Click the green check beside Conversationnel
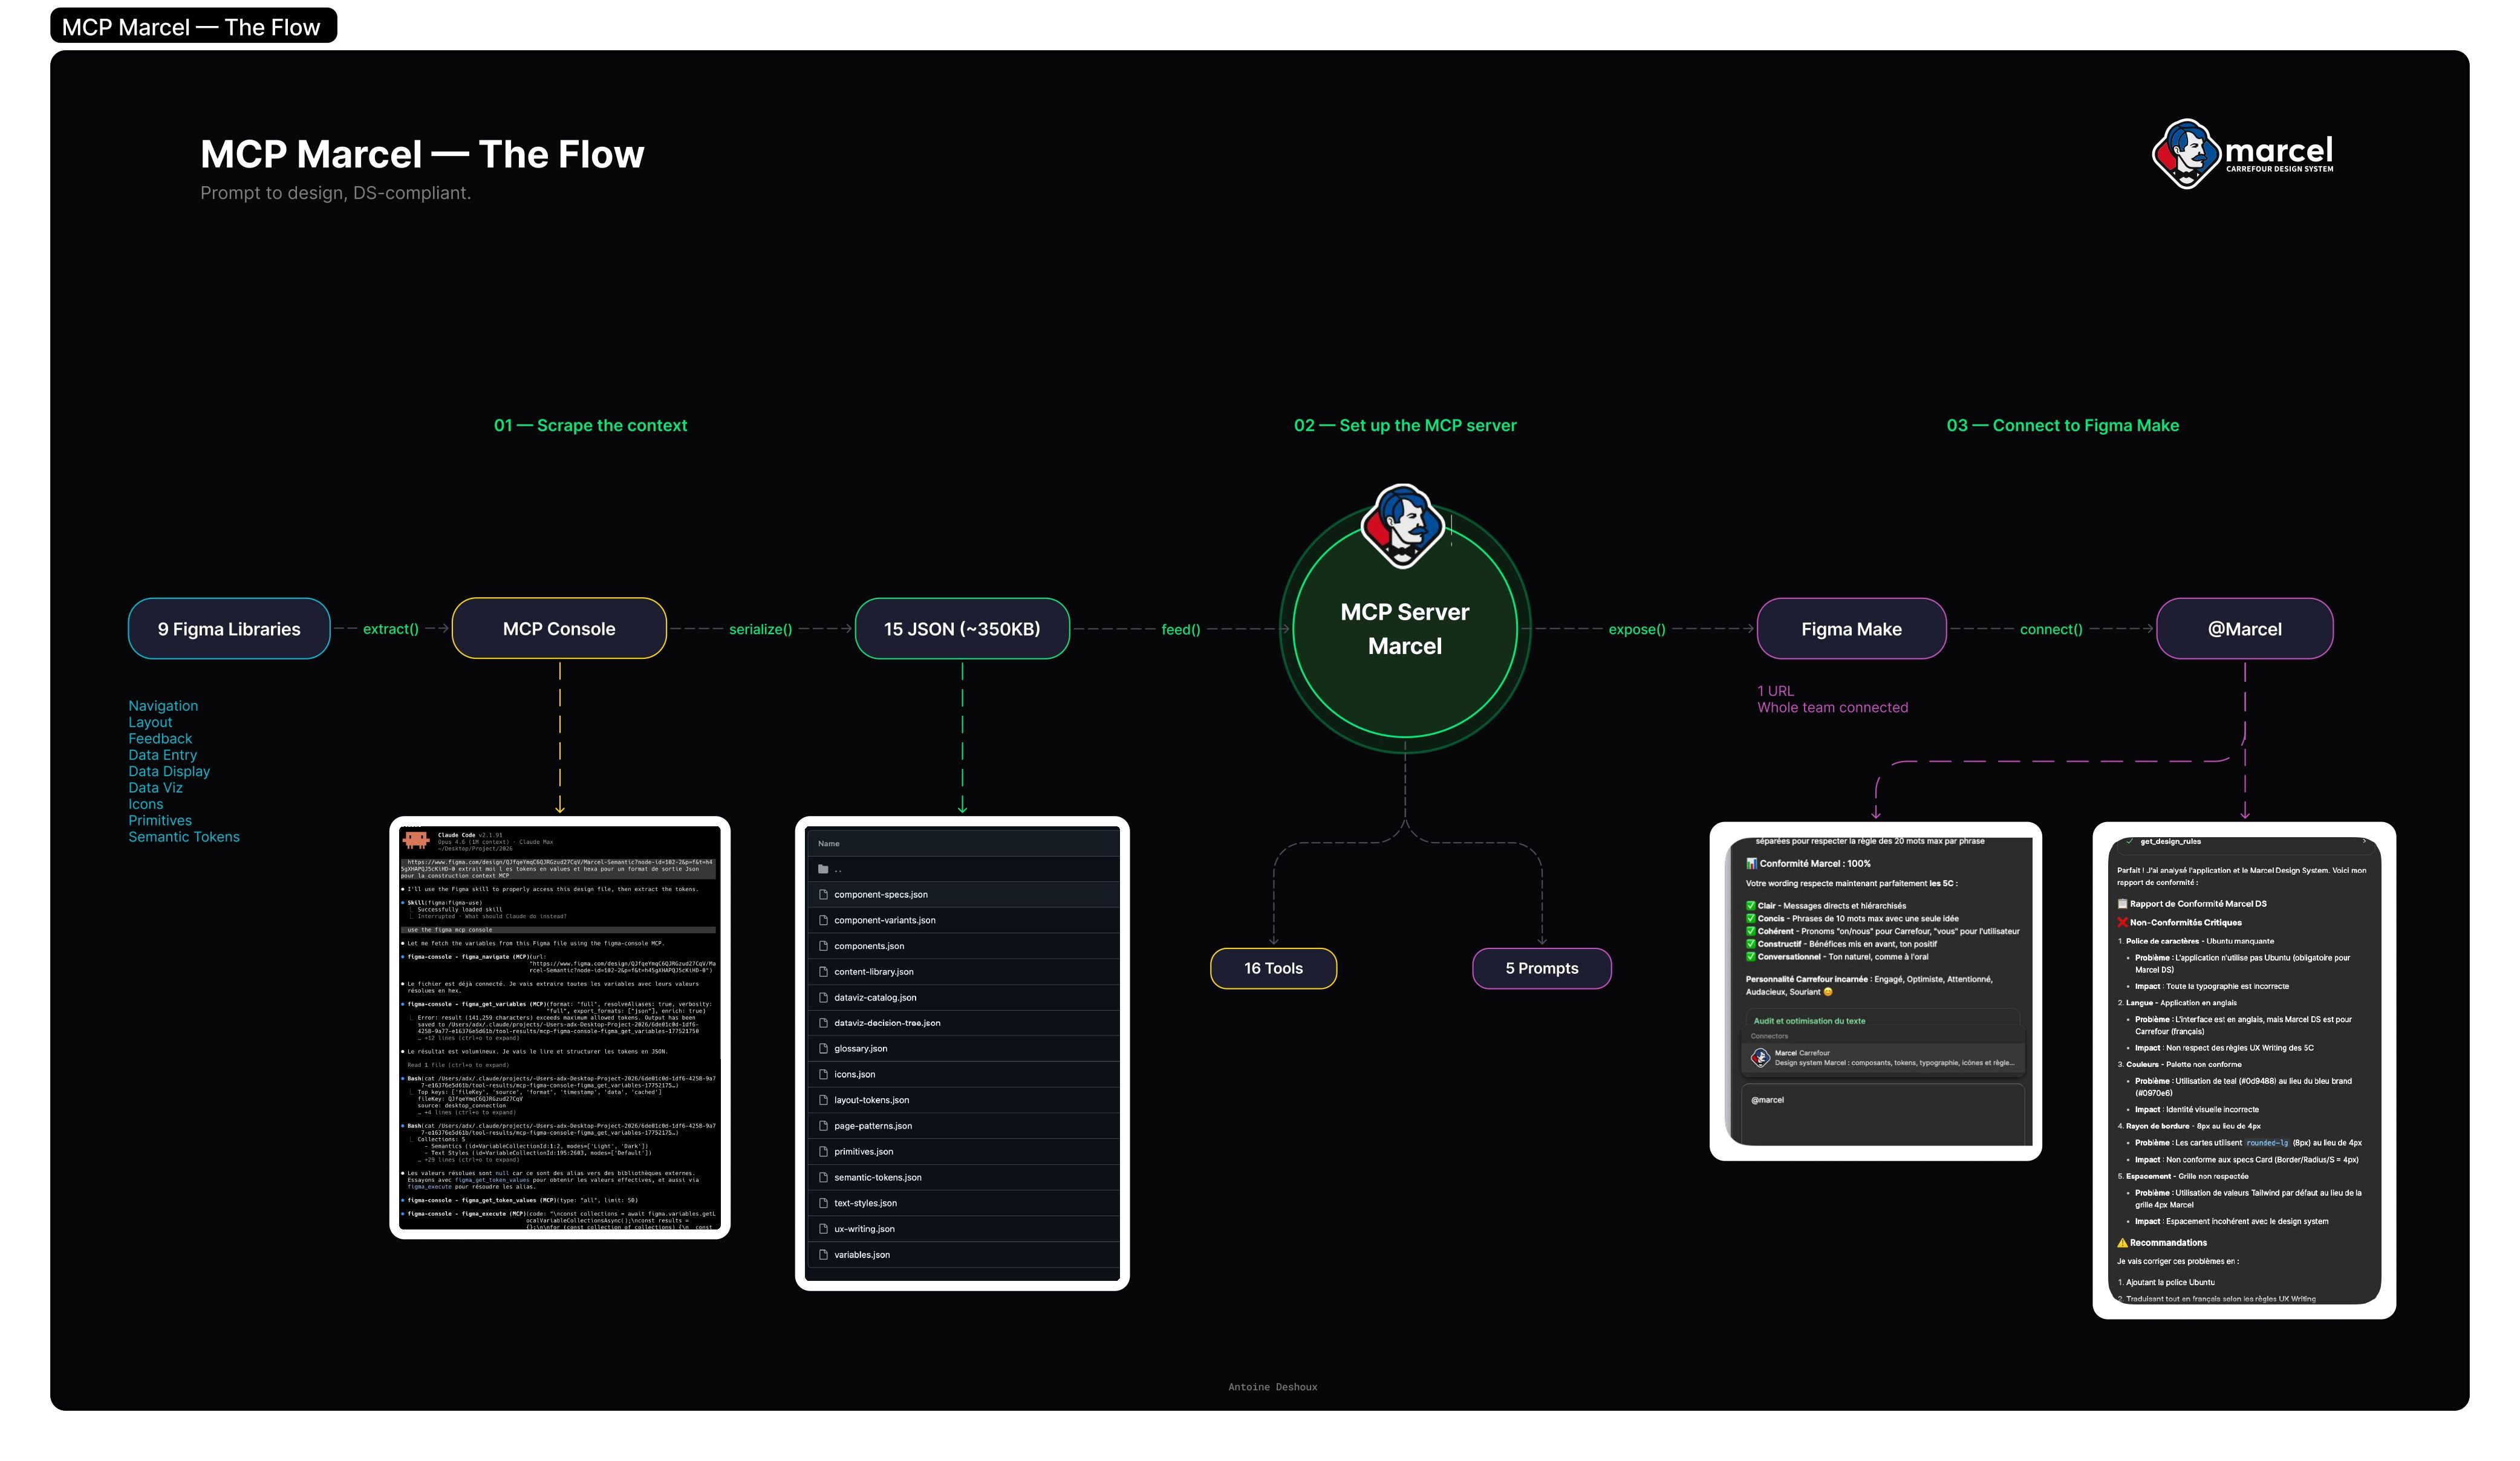Screen dimensions: 2520x1461 click(1751, 957)
